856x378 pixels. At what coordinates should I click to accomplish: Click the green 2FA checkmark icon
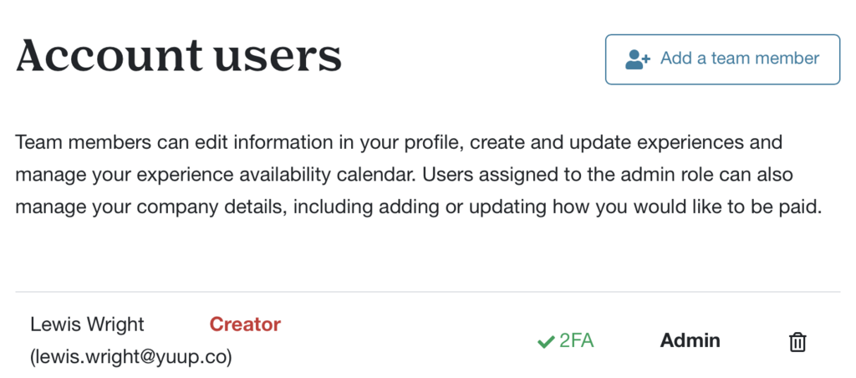coord(545,342)
